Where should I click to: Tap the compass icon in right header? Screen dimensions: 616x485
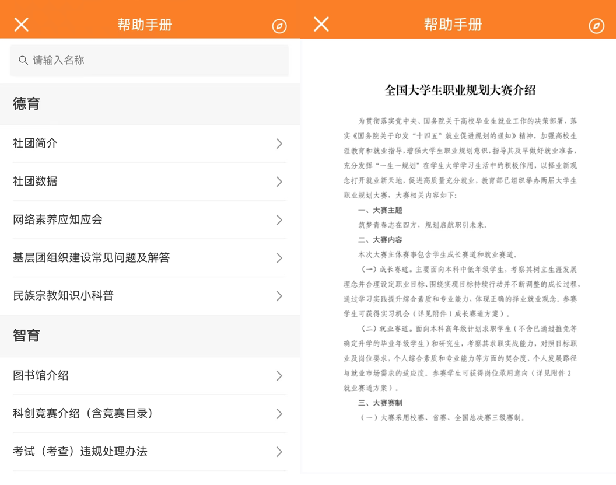click(596, 26)
